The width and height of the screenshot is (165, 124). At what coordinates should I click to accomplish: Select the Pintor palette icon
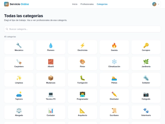coord(82,62)
